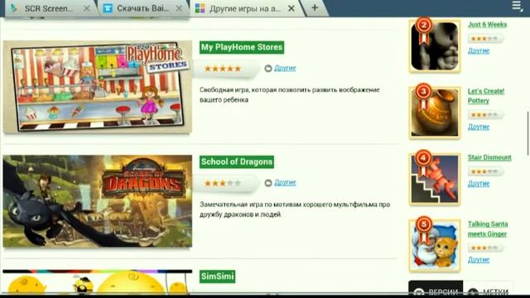Screen dimensions: 530x298
Task: Open My PlayHome Stores title link
Action: pyautogui.click(x=242, y=47)
